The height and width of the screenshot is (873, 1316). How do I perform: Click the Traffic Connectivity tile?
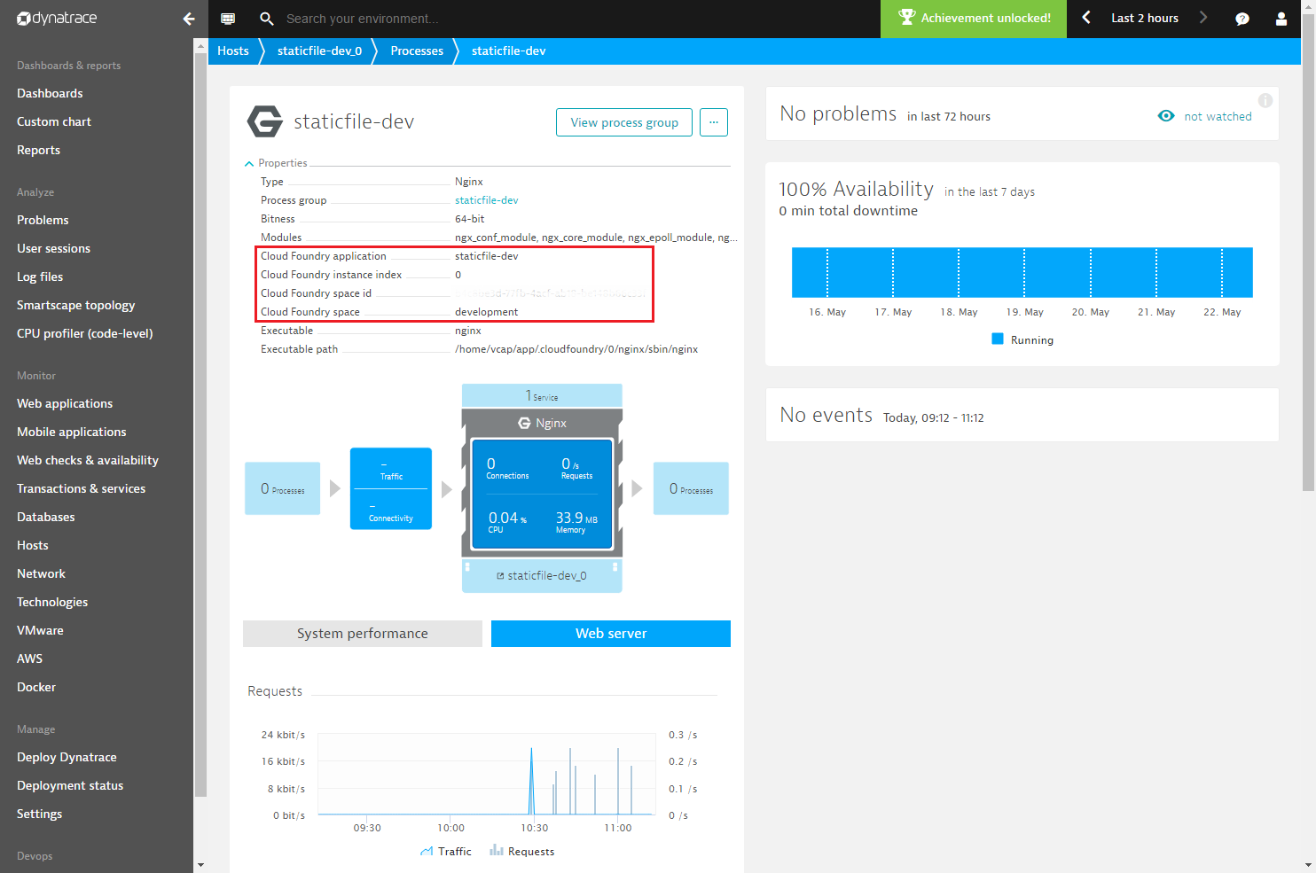point(391,488)
